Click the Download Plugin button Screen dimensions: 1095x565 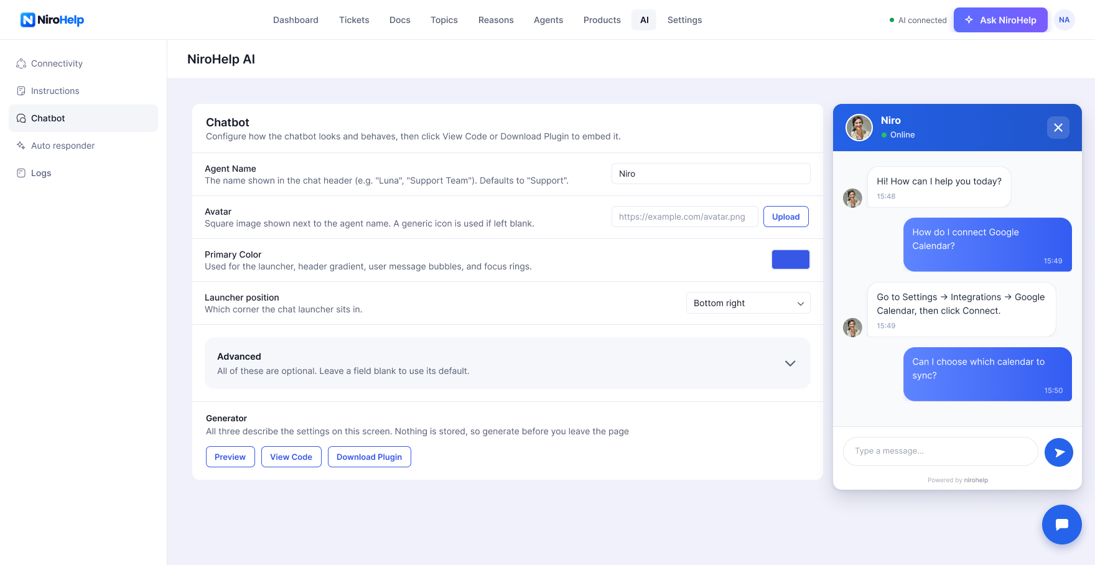tap(370, 457)
